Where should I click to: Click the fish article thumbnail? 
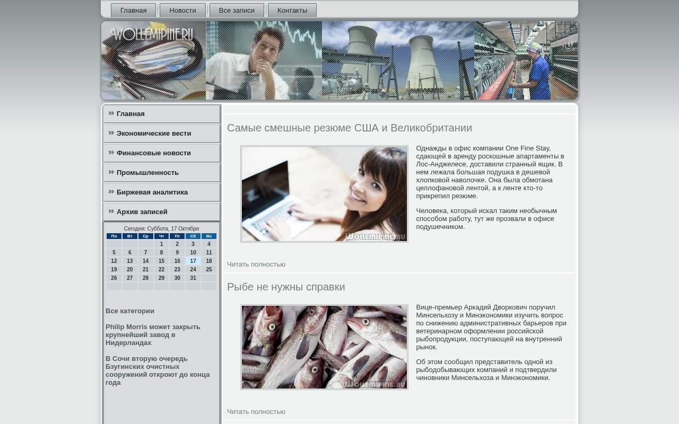tap(324, 347)
